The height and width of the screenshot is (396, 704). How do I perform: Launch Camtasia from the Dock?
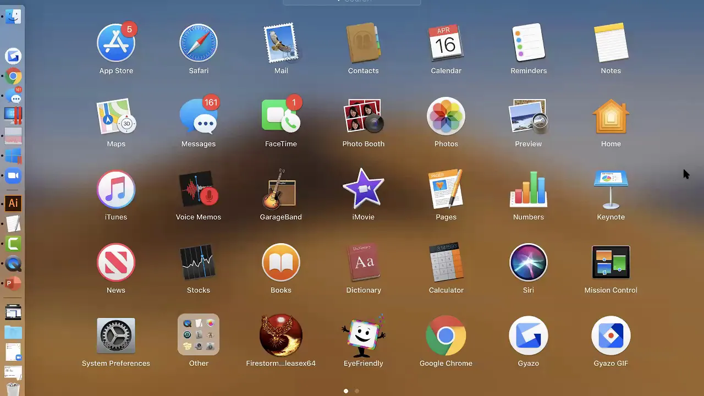tap(13, 244)
